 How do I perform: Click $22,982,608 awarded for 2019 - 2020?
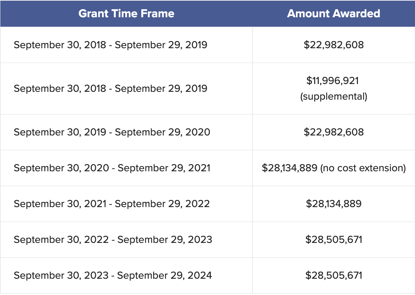coord(333,132)
